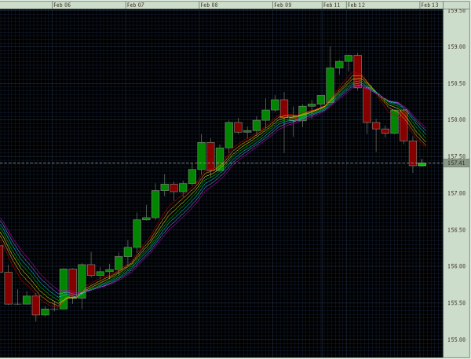
Task: Click the Feb 12 date label
Action: (x=356, y=5)
